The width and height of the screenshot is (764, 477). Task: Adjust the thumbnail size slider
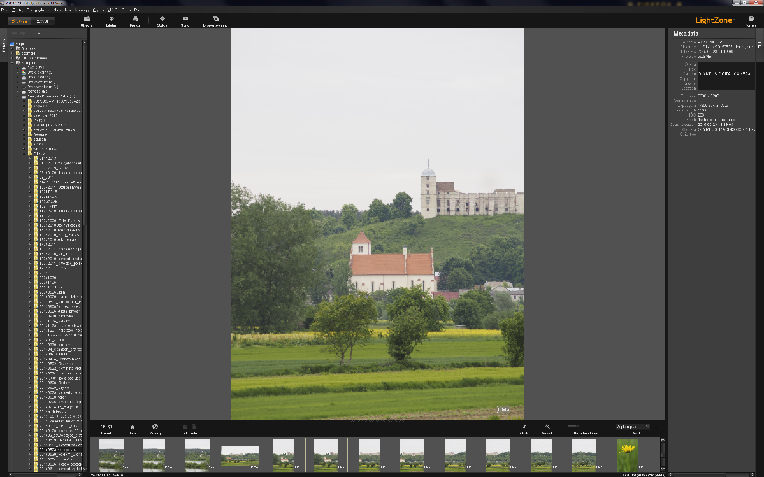(x=579, y=425)
